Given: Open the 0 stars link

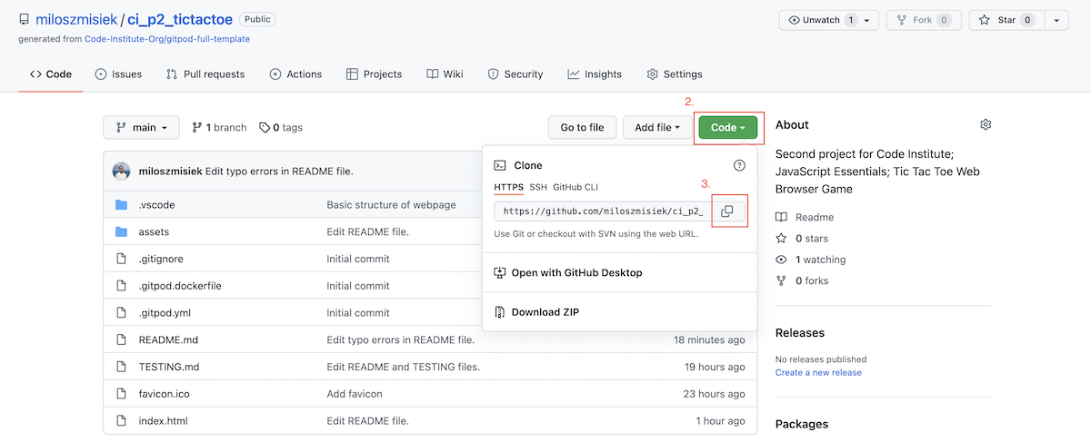Looking at the screenshot, I should coord(802,239).
